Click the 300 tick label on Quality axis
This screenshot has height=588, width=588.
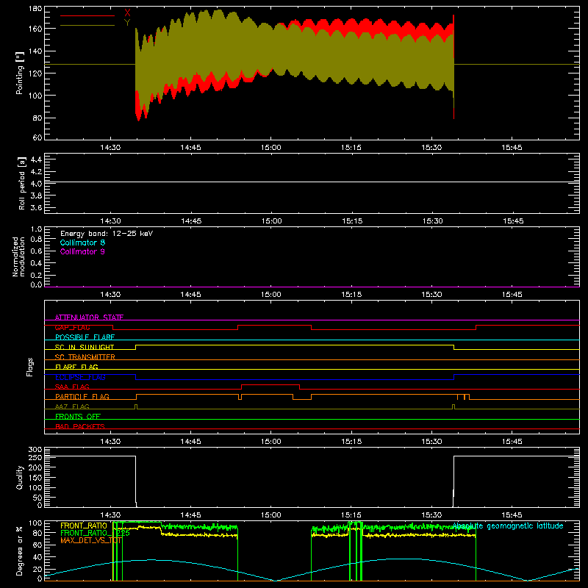point(35,450)
